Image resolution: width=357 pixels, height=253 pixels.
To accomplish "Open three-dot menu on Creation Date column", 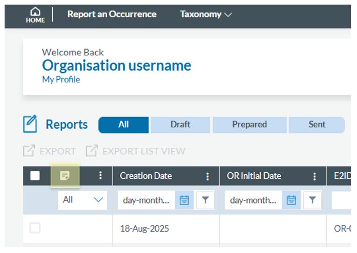I will point(207,176).
